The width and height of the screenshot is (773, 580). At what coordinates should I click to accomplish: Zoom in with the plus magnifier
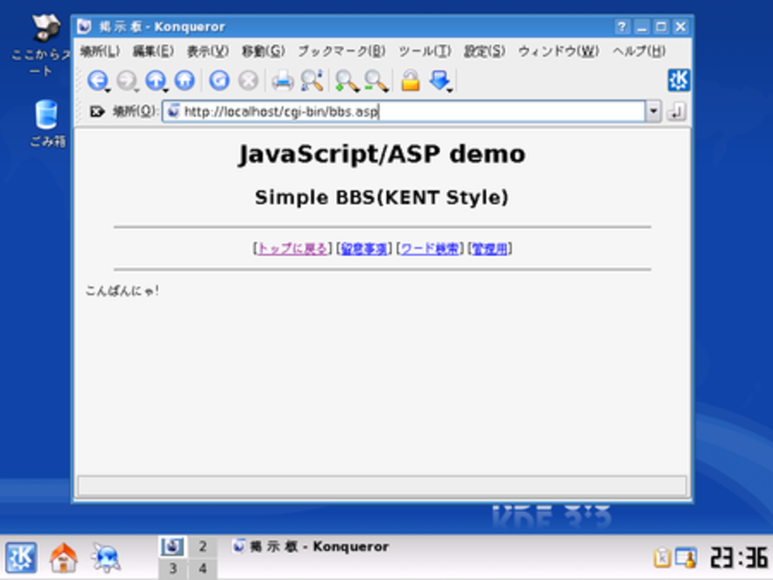click(x=346, y=80)
